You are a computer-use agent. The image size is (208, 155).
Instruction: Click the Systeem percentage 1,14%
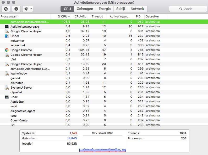[74, 133]
